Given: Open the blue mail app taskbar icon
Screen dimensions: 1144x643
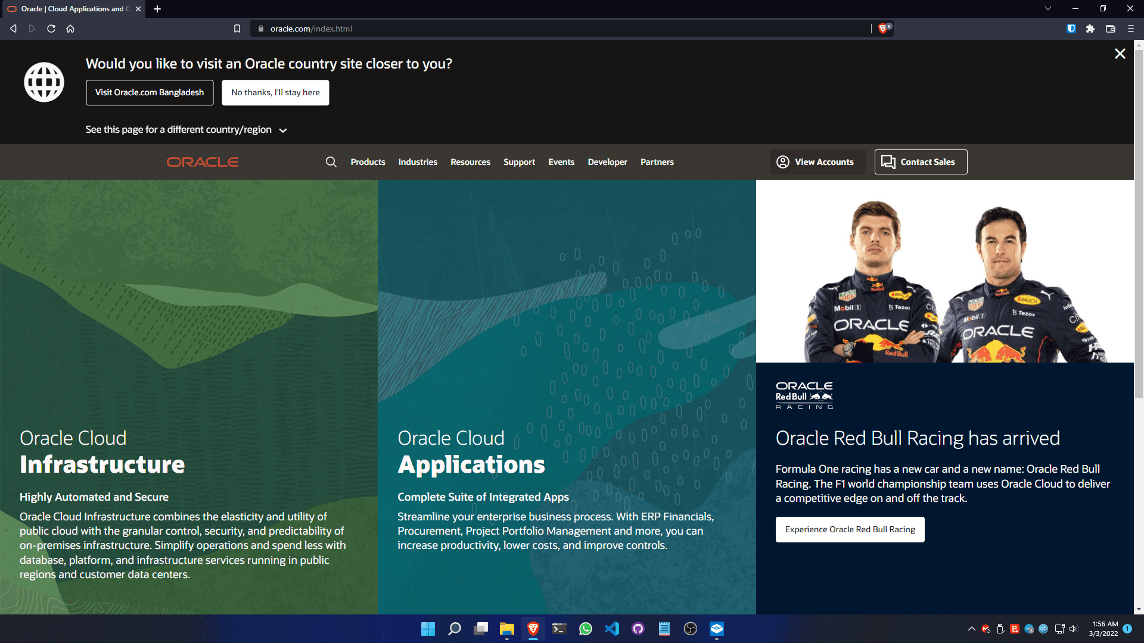Looking at the screenshot, I should click(x=717, y=629).
